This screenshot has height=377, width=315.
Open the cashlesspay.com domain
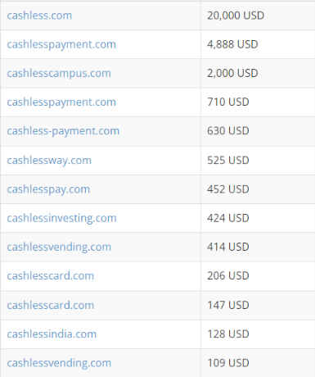pos(48,189)
